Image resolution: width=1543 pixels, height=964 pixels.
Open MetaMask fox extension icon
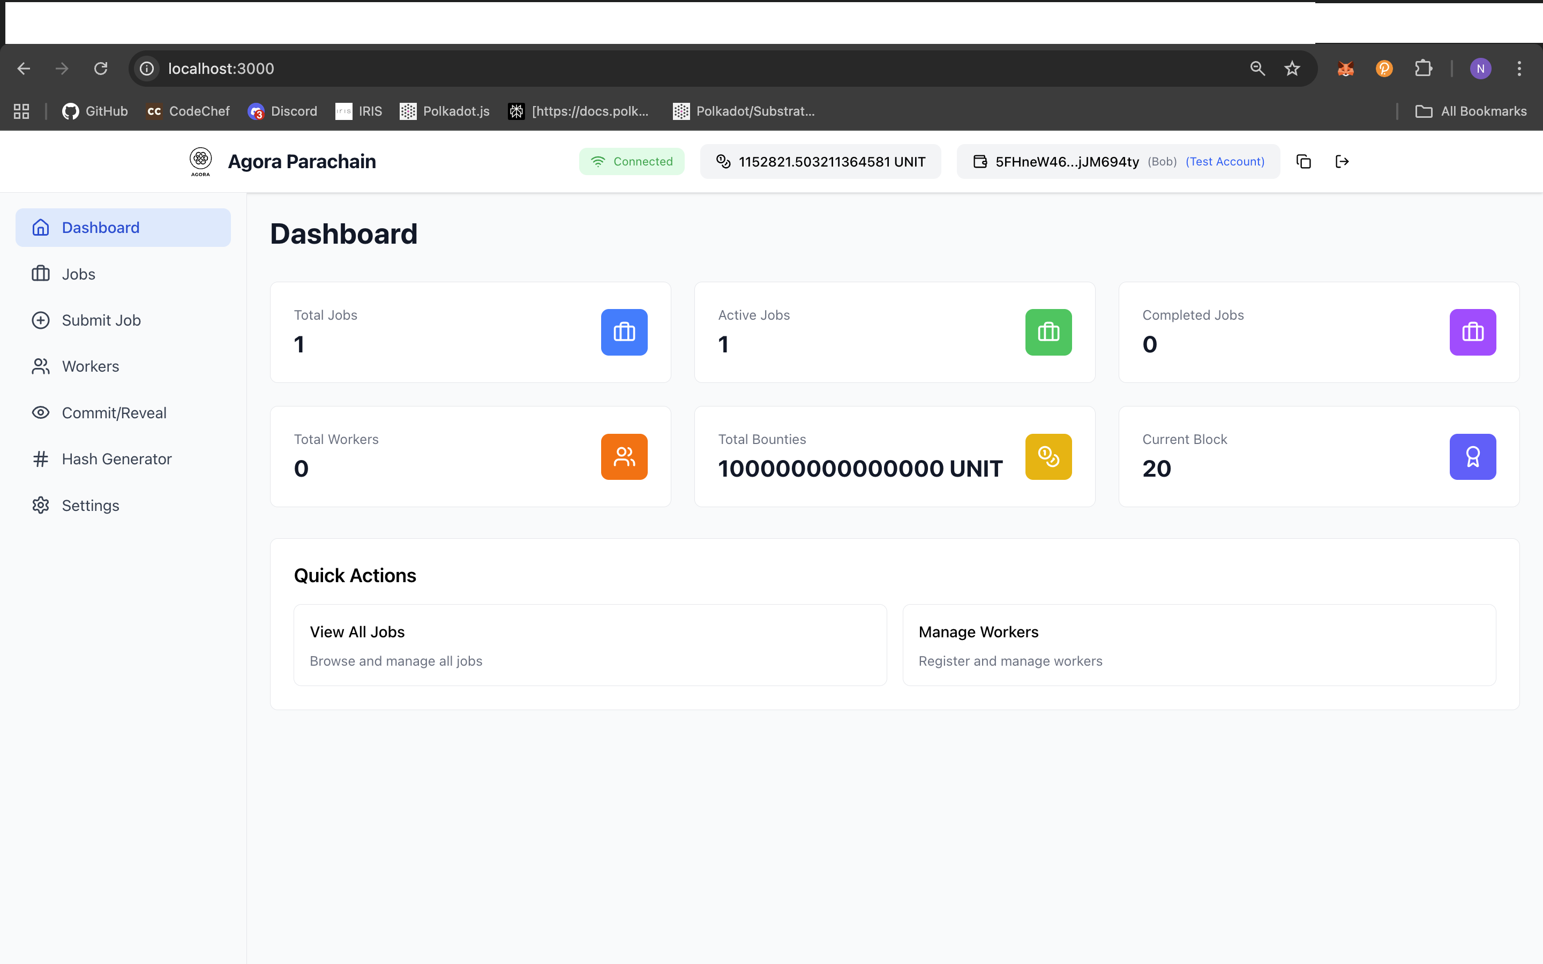tap(1345, 68)
